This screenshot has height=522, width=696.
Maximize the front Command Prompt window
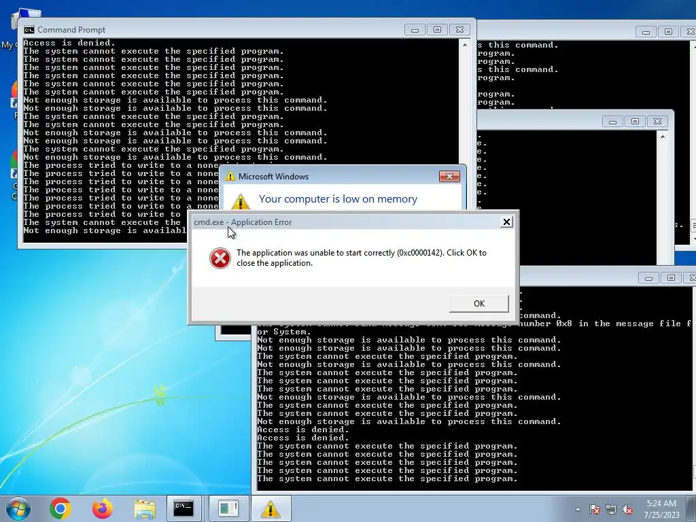coord(437,30)
